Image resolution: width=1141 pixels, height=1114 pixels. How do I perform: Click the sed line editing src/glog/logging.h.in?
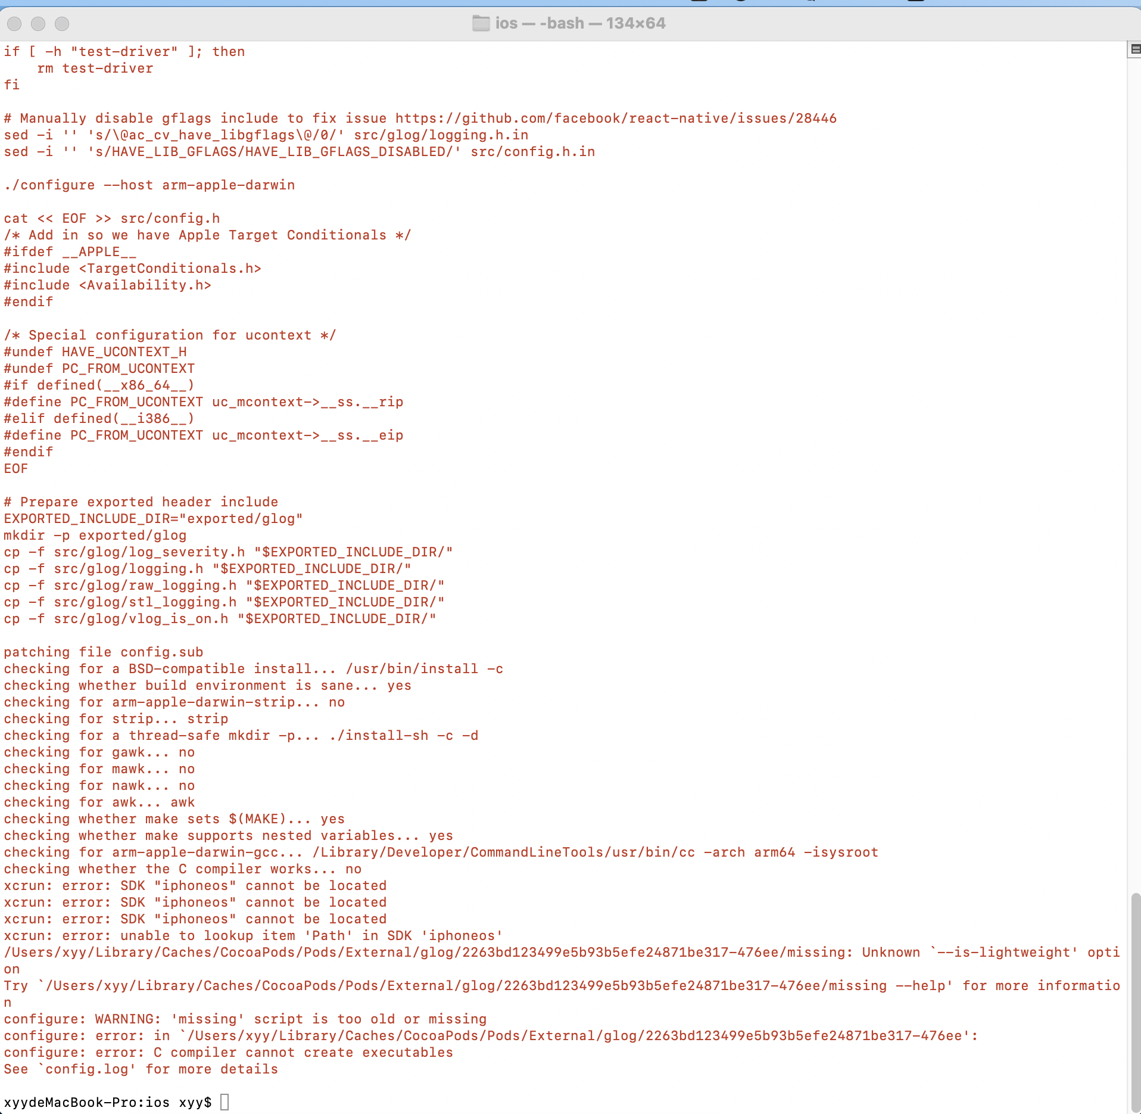pyautogui.click(x=266, y=135)
